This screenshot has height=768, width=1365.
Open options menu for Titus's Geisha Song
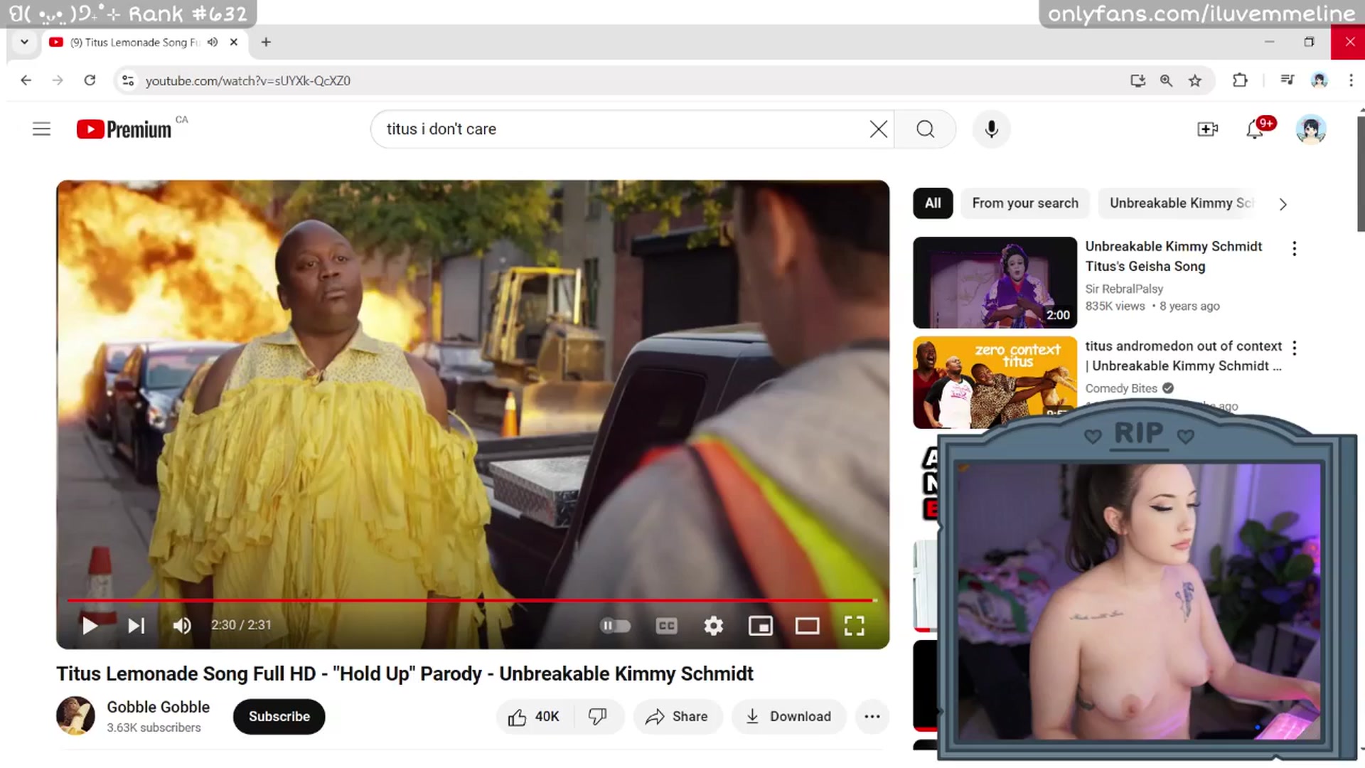tap(1294, 248)
